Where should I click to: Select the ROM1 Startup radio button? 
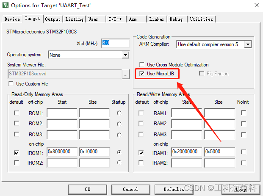click(x=119, y=113)
